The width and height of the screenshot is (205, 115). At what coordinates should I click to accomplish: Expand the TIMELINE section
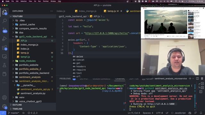17,109
